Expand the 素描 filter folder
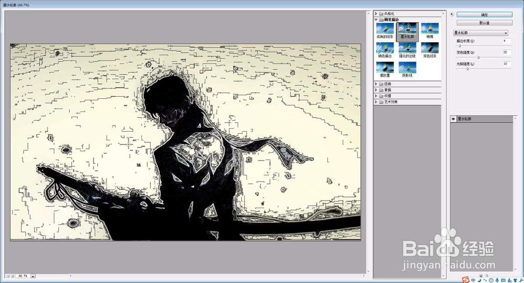 [376, 90]
